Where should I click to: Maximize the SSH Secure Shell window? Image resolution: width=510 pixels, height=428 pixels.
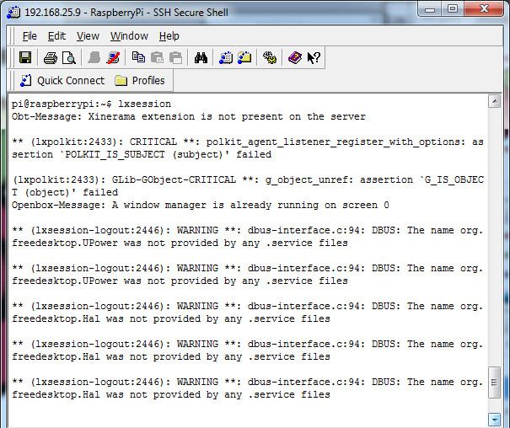[453, 9]
